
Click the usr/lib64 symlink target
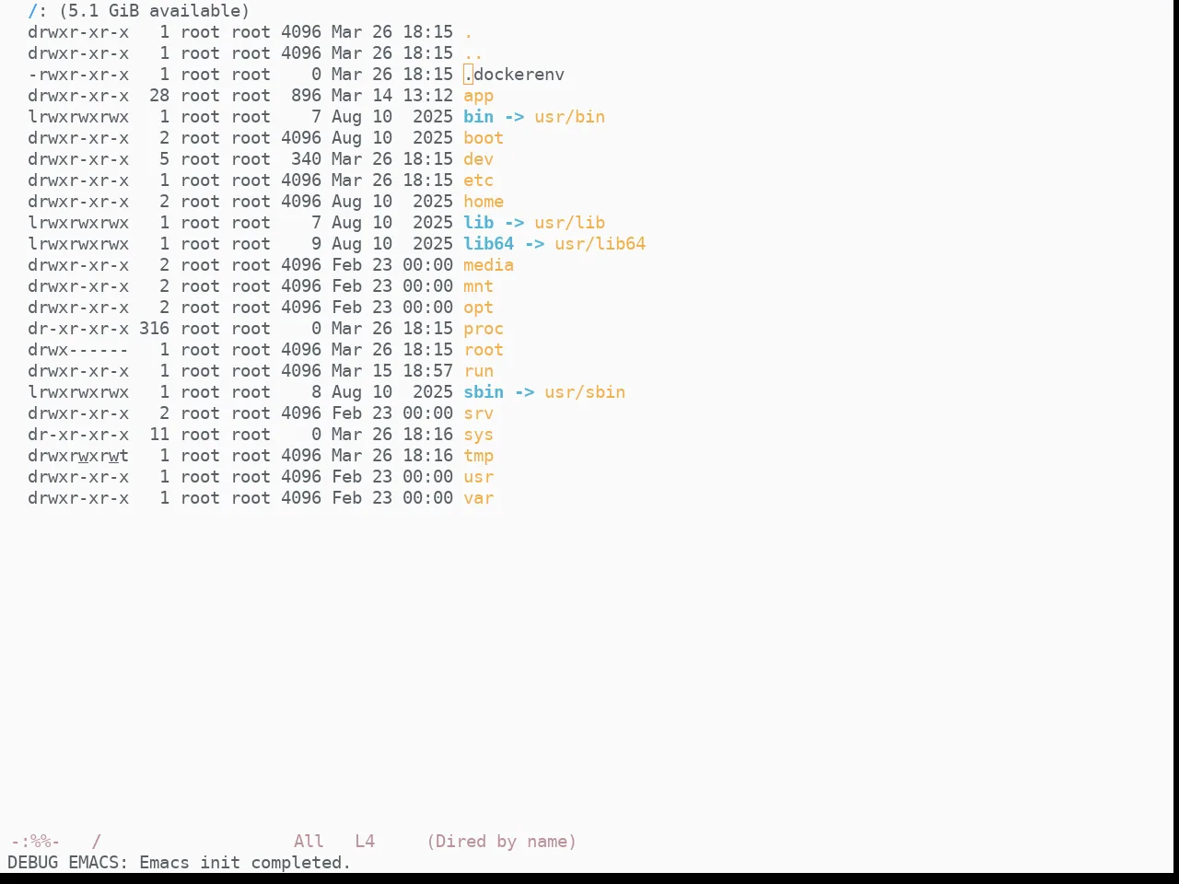pos(600,244)
